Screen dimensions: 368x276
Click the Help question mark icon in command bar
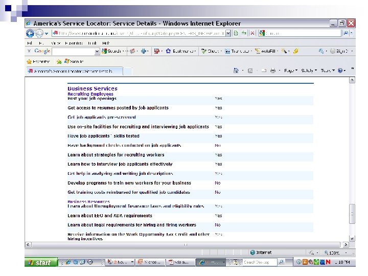click(x=340, y=71)
